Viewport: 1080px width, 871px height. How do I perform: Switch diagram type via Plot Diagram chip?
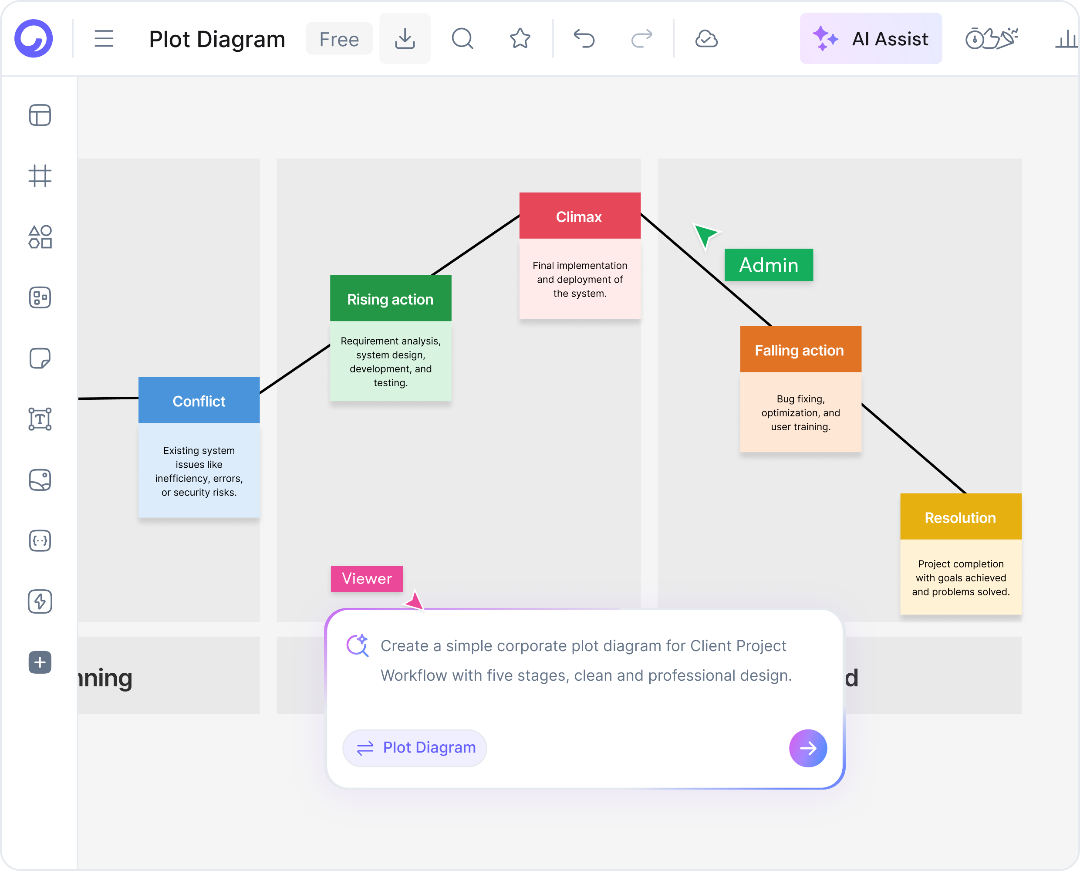(415, 748)
